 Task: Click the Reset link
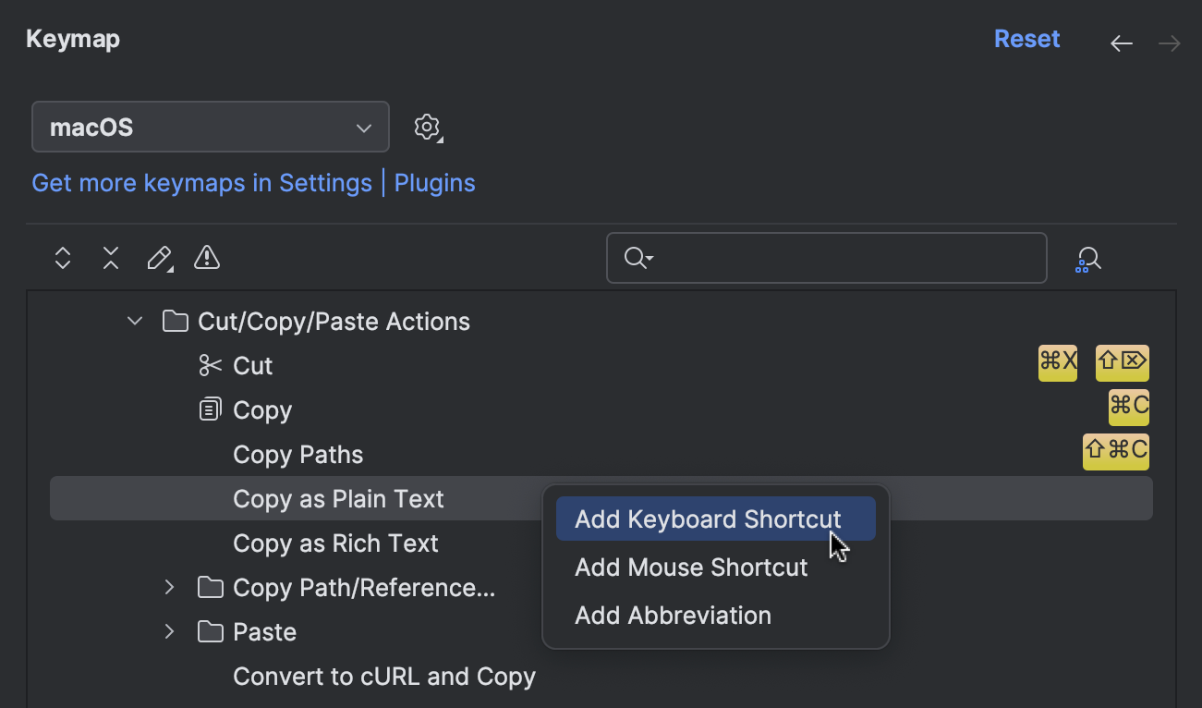(1026, 38)
